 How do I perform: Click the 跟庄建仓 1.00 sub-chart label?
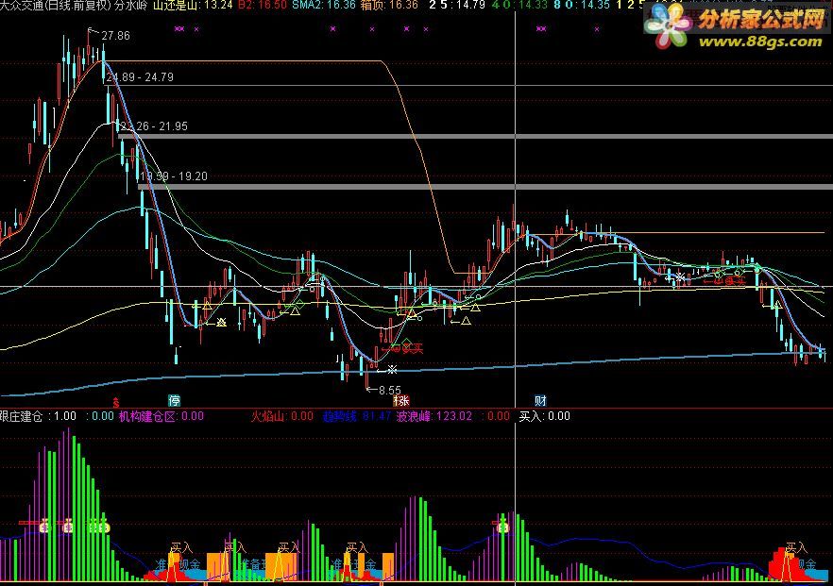(38, 416)
